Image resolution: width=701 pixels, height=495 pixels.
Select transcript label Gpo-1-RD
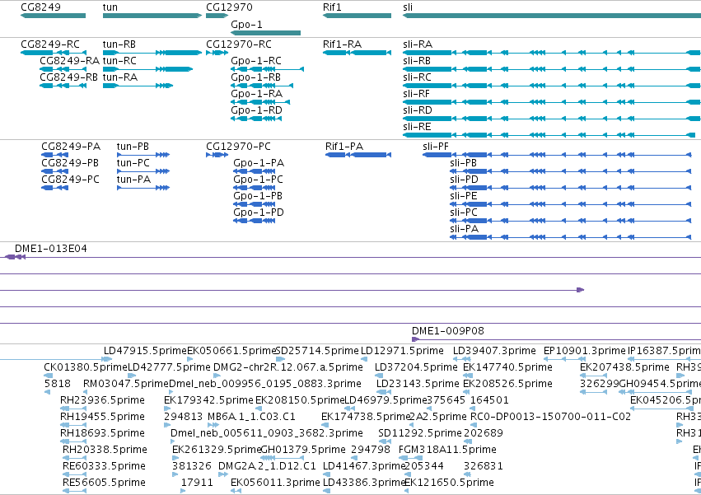click(257, 110)
